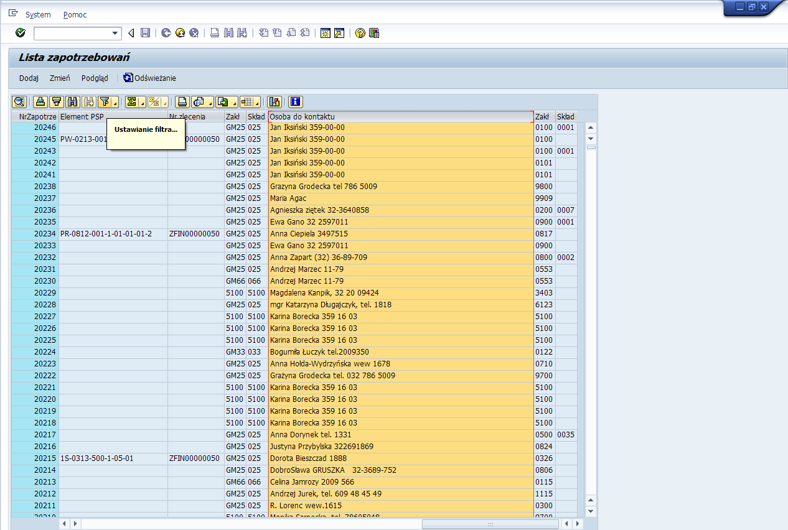Click the horizontal scrollbar thumb
The height and width of the screenshot is (530, 788).
click(490, 524)
